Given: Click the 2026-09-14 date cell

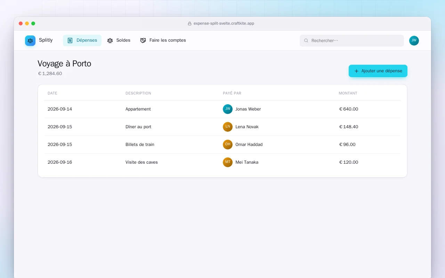Looking at the screenshot, I should click(x=60, y=109).
